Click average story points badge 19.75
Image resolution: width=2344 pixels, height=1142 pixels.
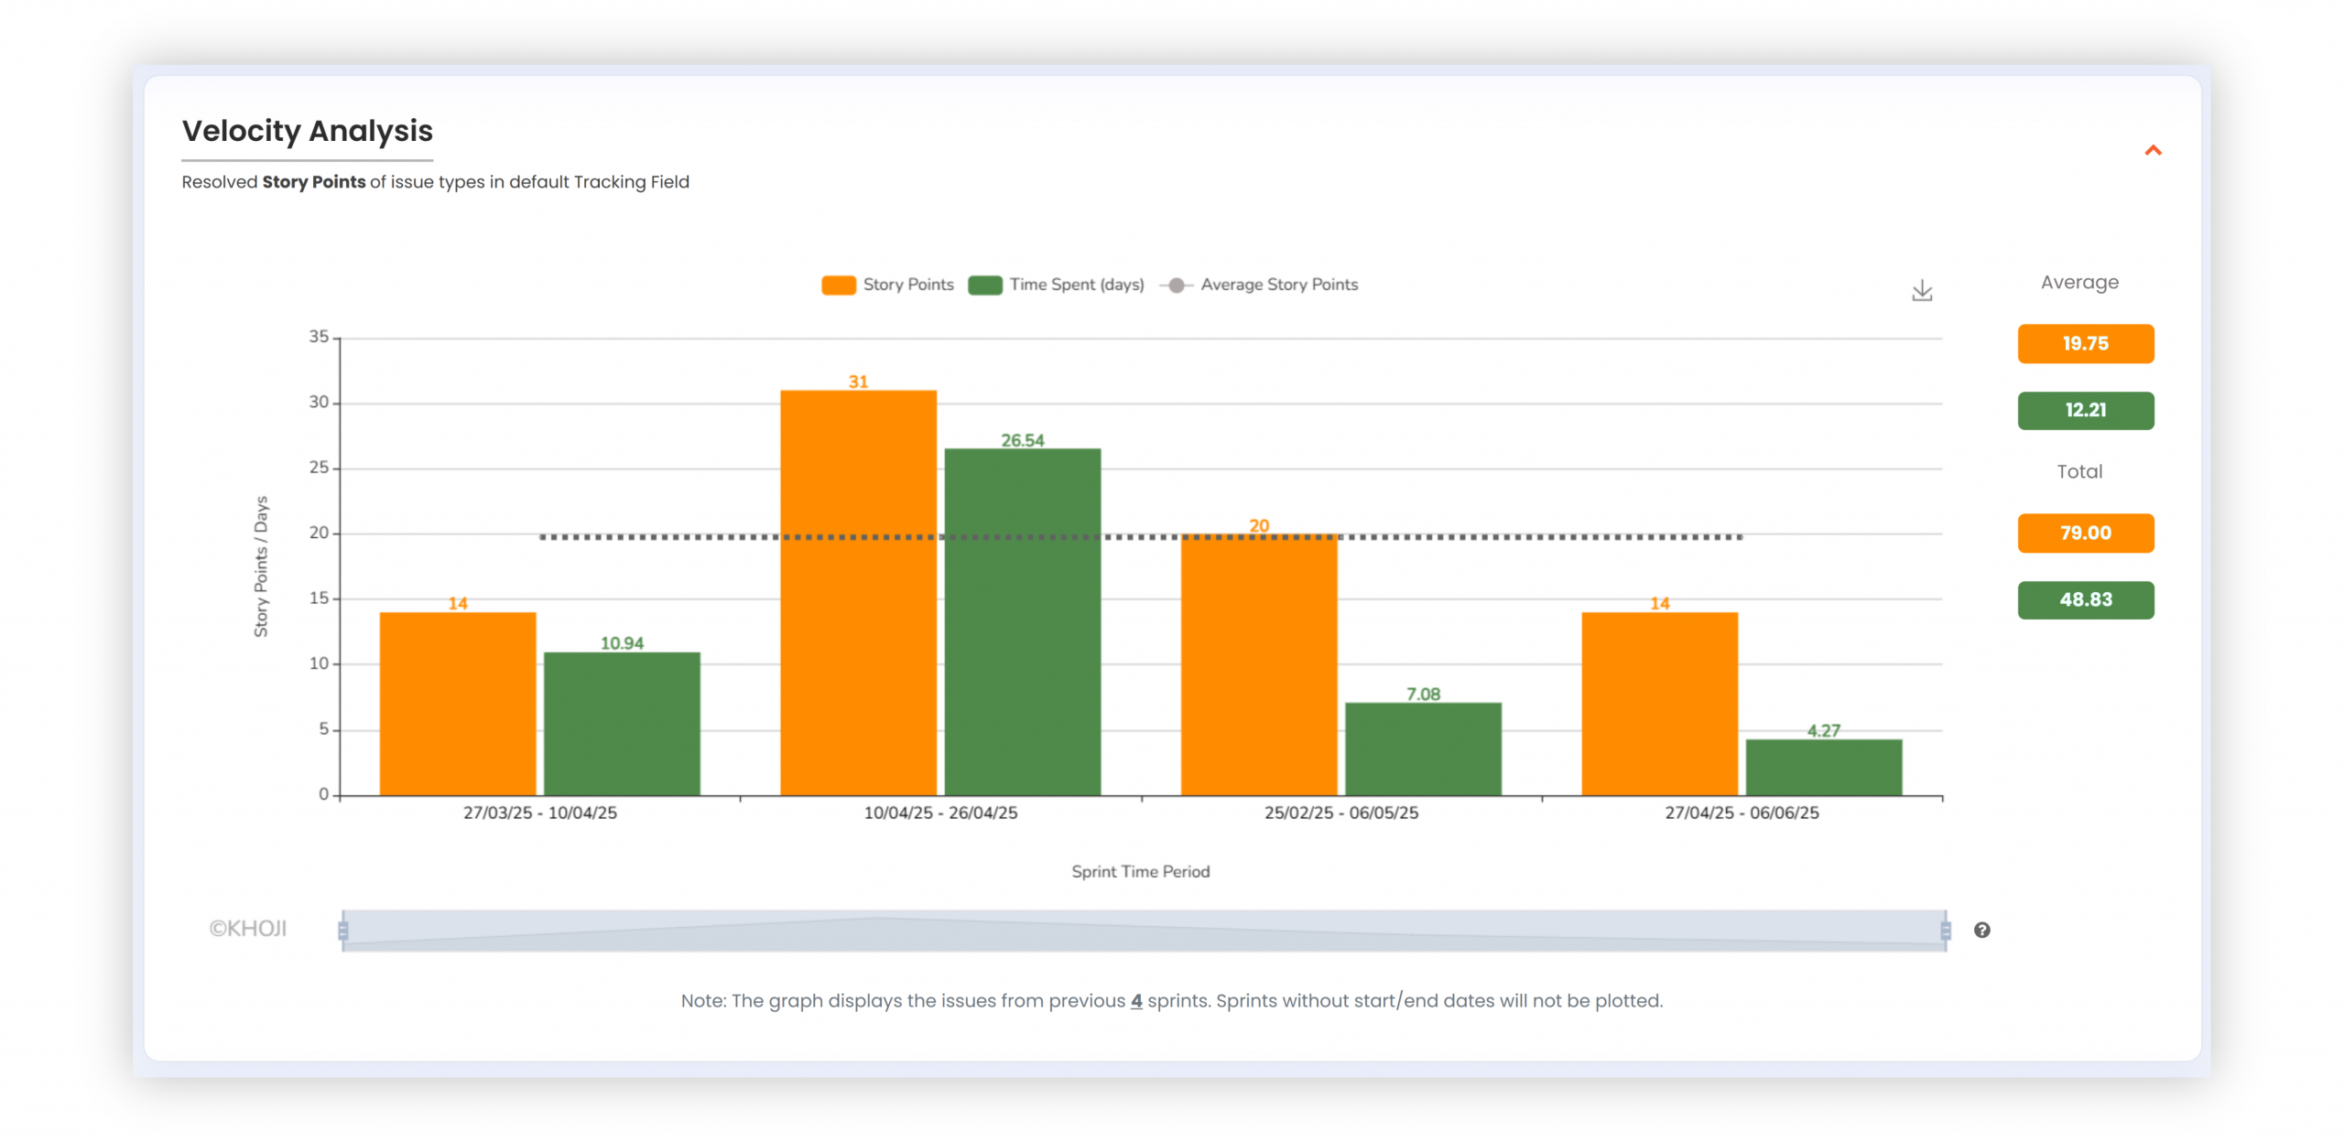click(x=2085, y=344)
